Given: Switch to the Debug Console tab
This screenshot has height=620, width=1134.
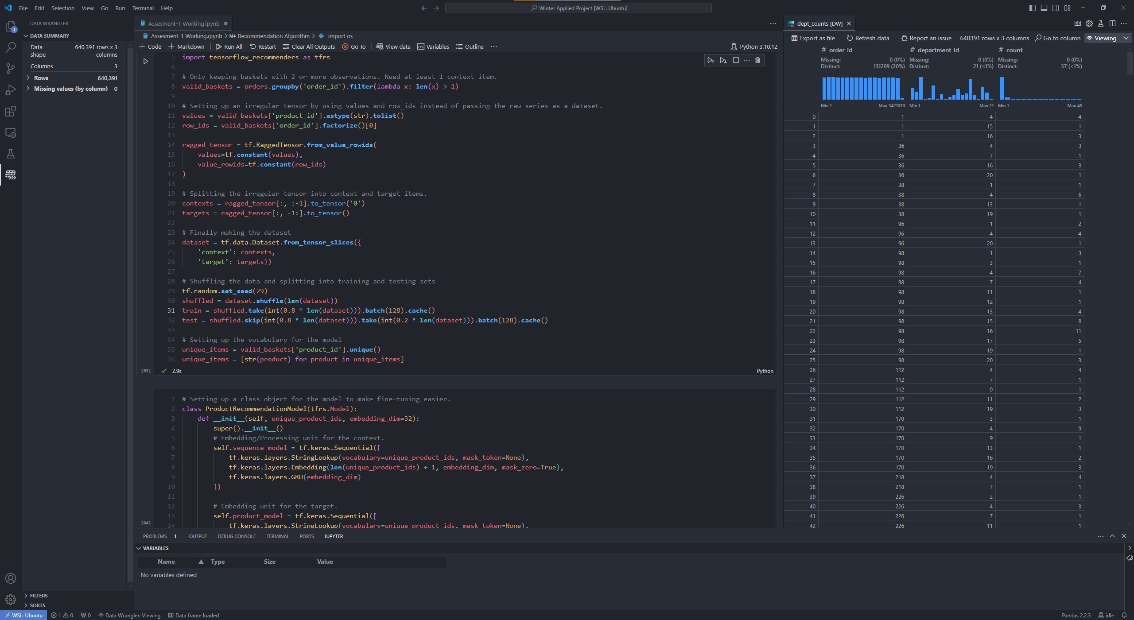Looking at the screenshot, I should (237, 536).
